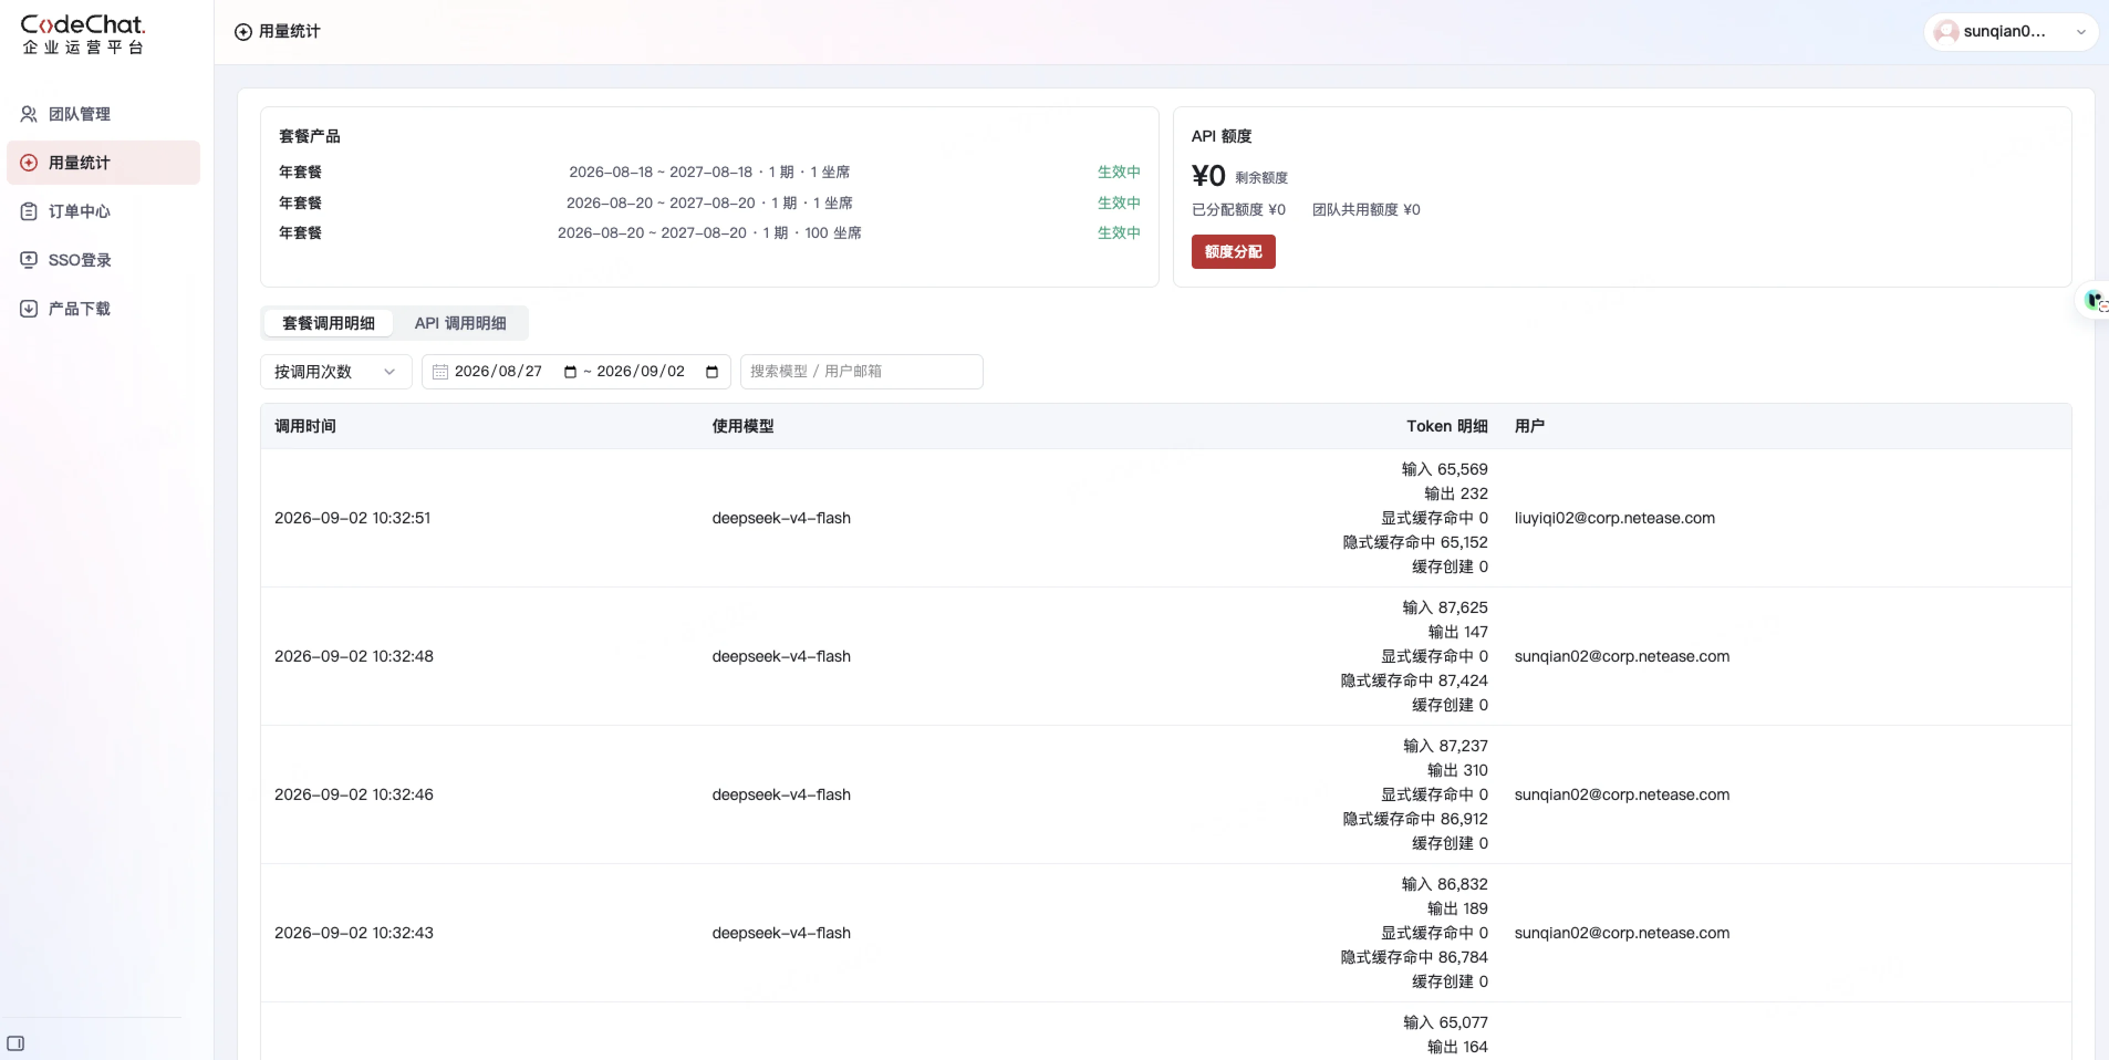Open the 按调用次数 dropdown
The image size is (2109, 1060).
[x=336, y=372]
